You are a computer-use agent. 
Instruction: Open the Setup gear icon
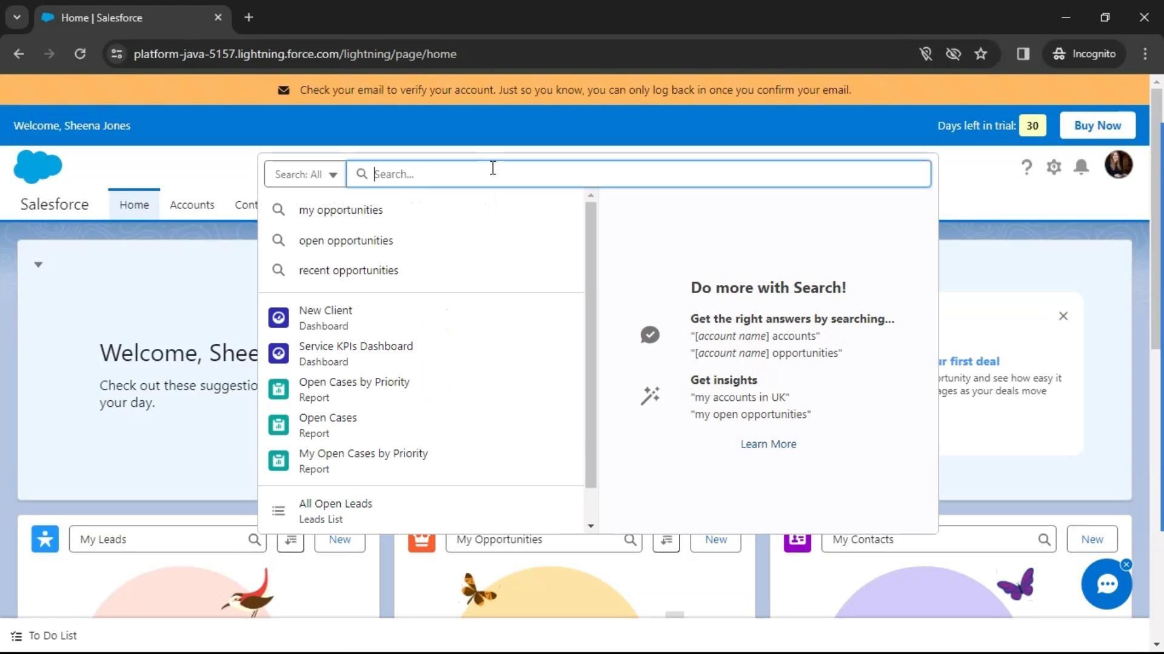(1054, 167)
